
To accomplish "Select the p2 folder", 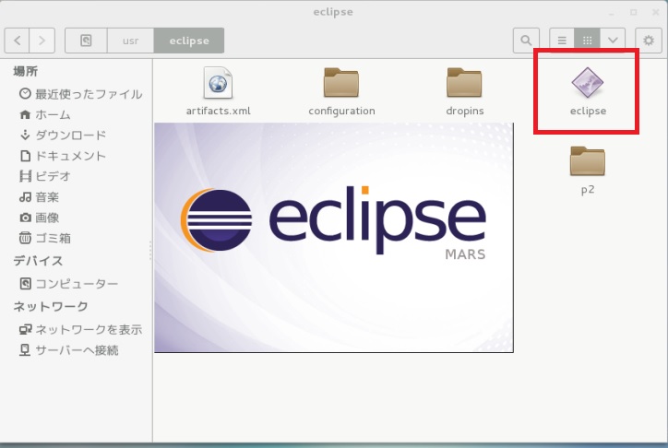I will coord(588,160).
